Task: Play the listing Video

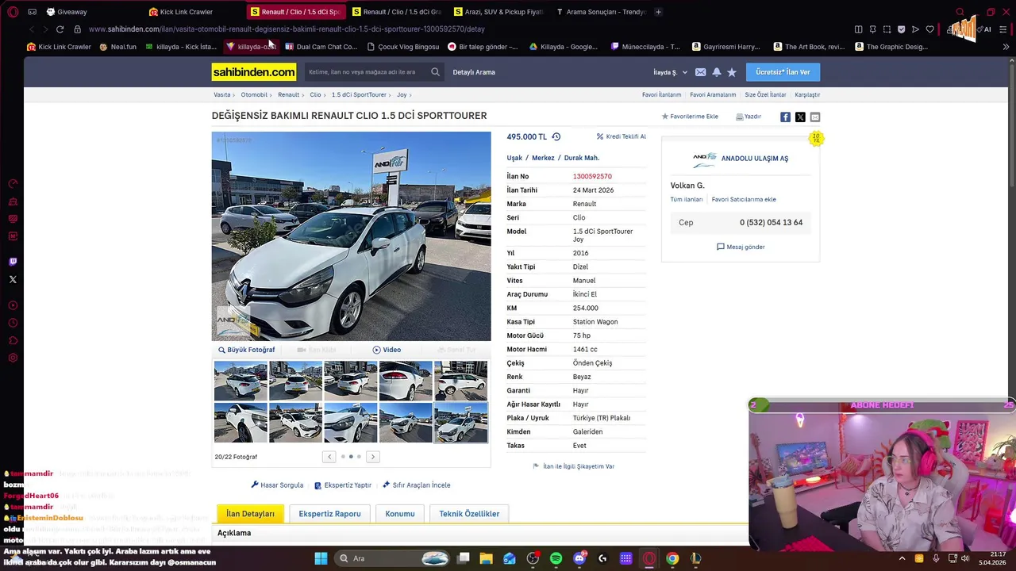Action: (387, 350)
